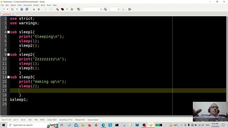
Task: Click the taskbar 'Type here to search' box
Action: pyautogui.click(x=33, y=125)
